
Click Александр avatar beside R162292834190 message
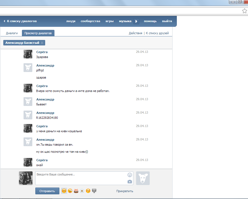[28, 115]
